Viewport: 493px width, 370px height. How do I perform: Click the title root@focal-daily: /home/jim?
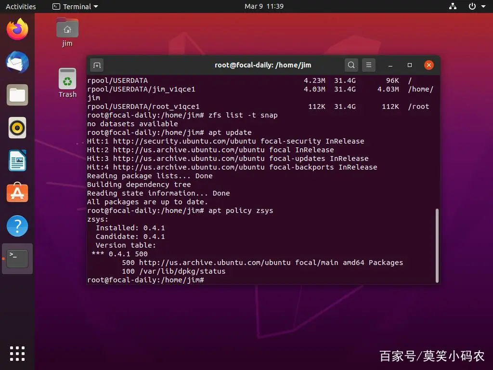click(x=263, y=65)
